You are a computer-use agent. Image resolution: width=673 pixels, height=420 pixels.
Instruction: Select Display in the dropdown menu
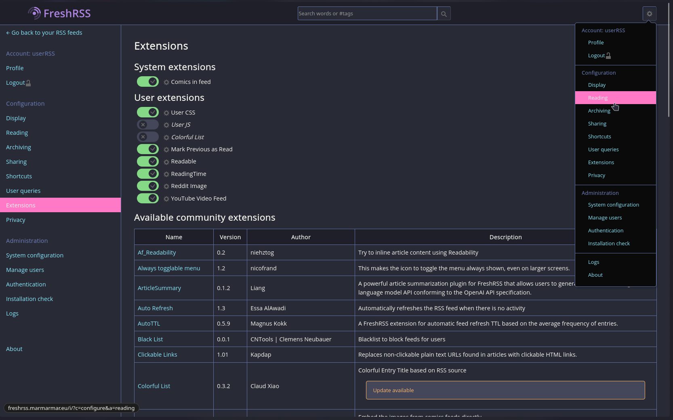point(615,85)
